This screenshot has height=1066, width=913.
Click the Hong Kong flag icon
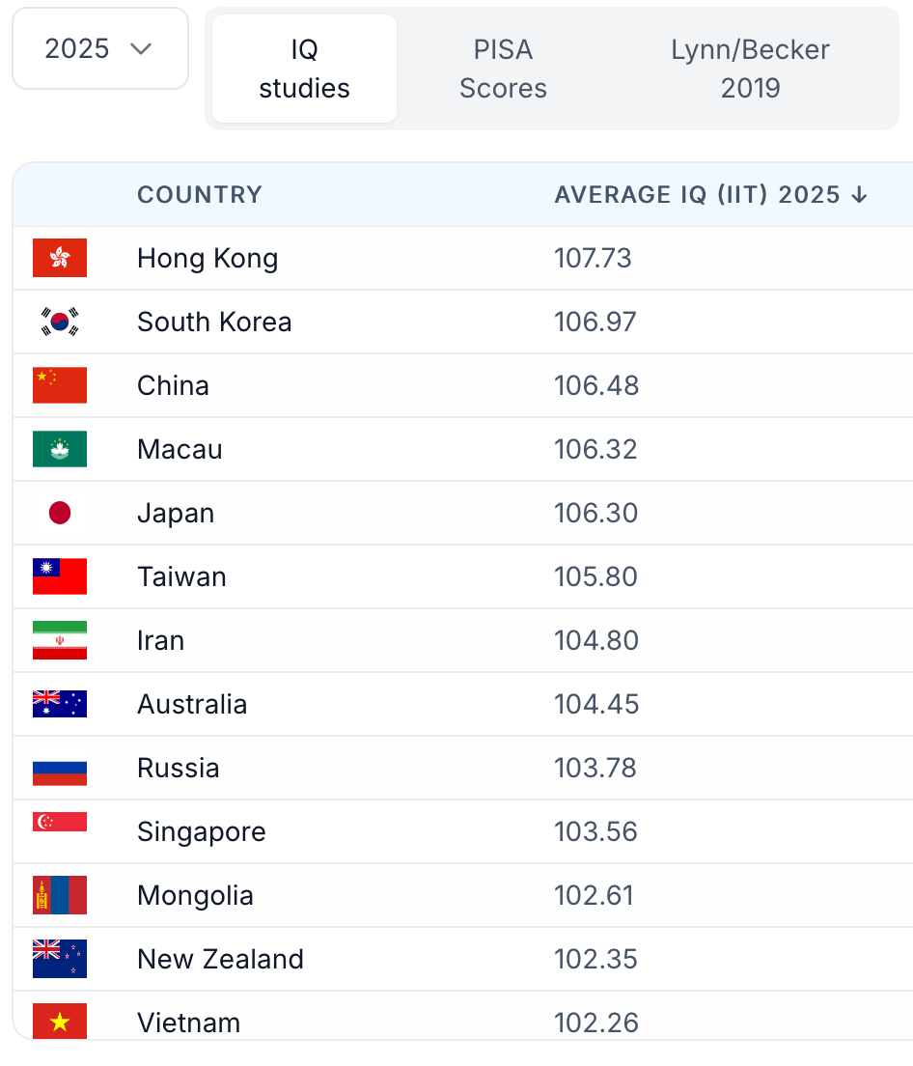[60, 258]
